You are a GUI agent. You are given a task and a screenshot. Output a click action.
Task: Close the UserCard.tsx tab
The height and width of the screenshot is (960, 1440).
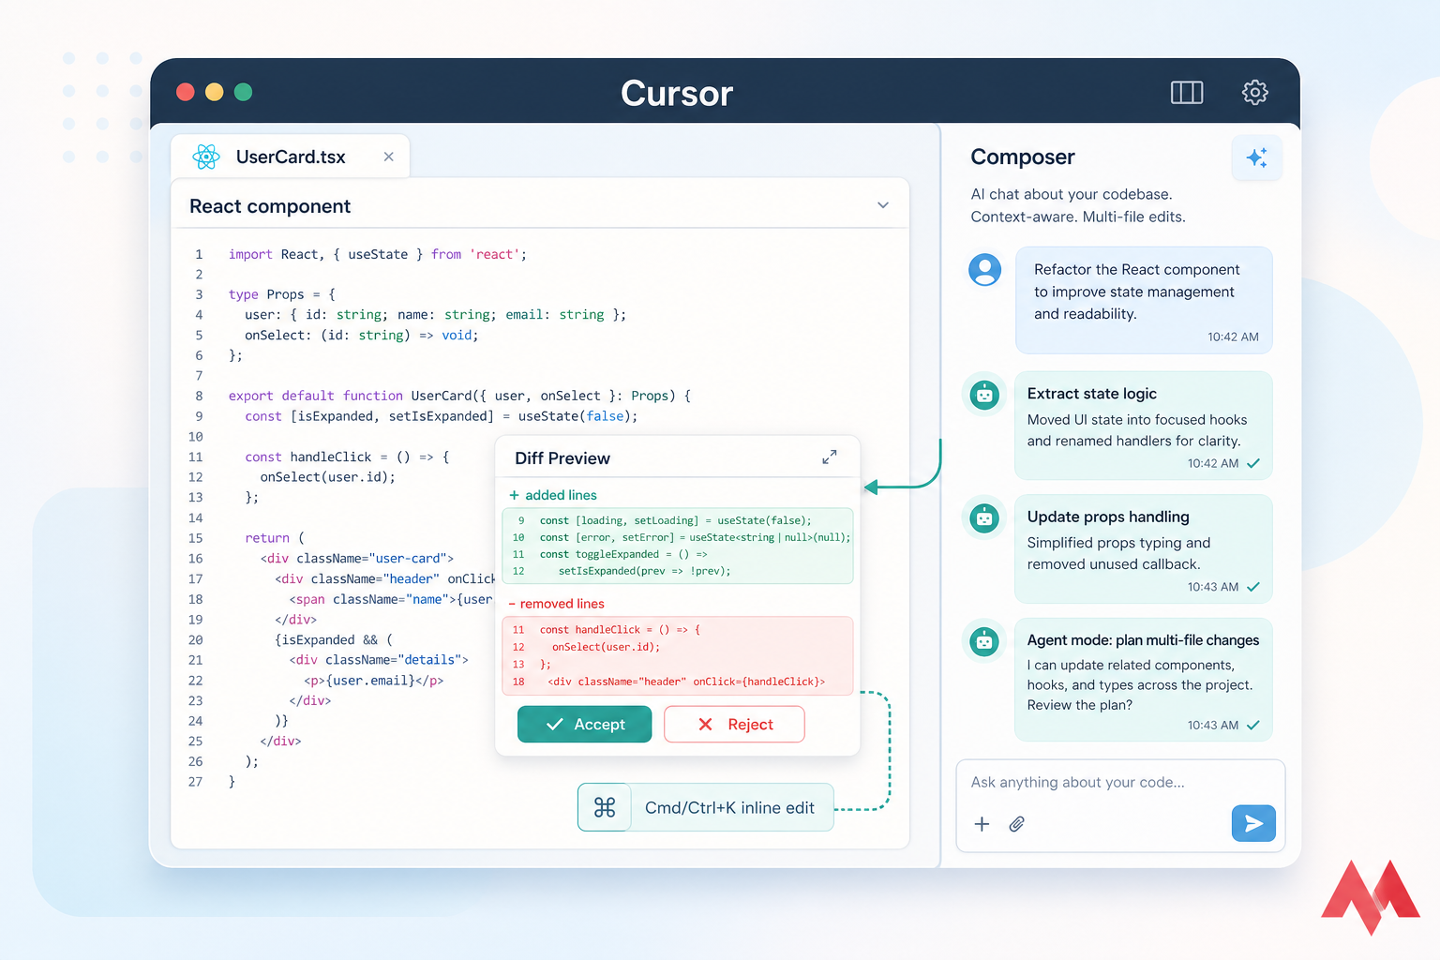click(388, 157)
